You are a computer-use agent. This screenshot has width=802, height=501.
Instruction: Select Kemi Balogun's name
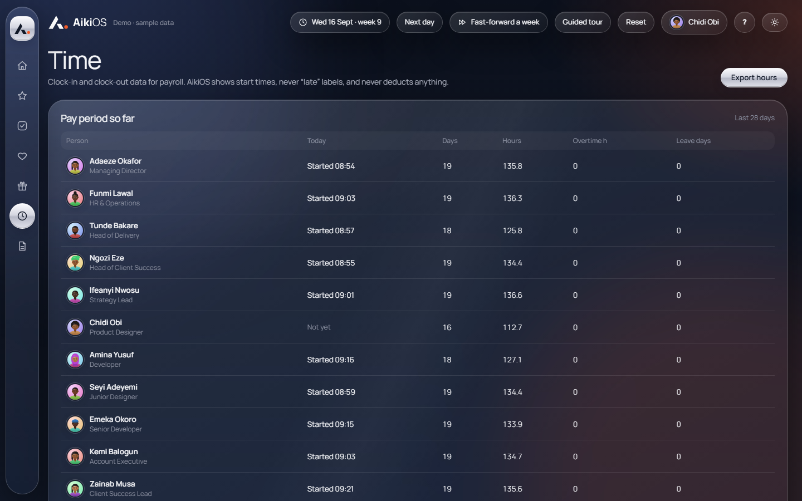(114, 451)
